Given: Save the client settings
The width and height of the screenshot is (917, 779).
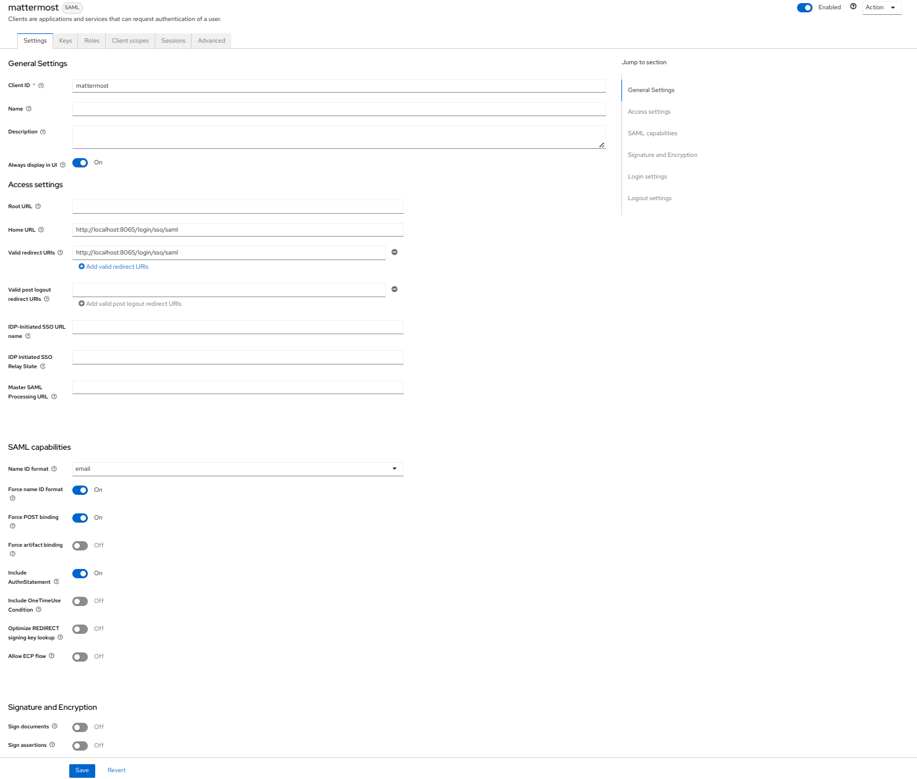Looking at the screenshot, I should coord(82,770).
